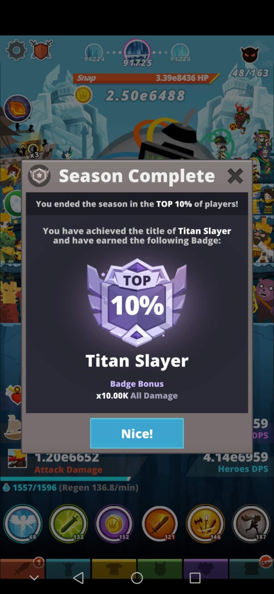This screenshot has width=274, height=594.
Task: Activate the green sword skill numbered 133
Action: pos(68,524)
